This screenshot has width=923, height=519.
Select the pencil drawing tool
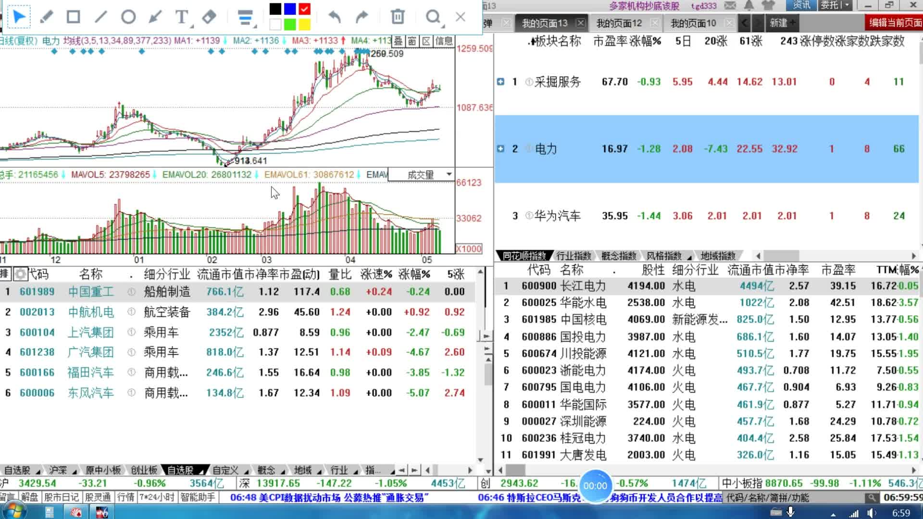click(46, 17)
